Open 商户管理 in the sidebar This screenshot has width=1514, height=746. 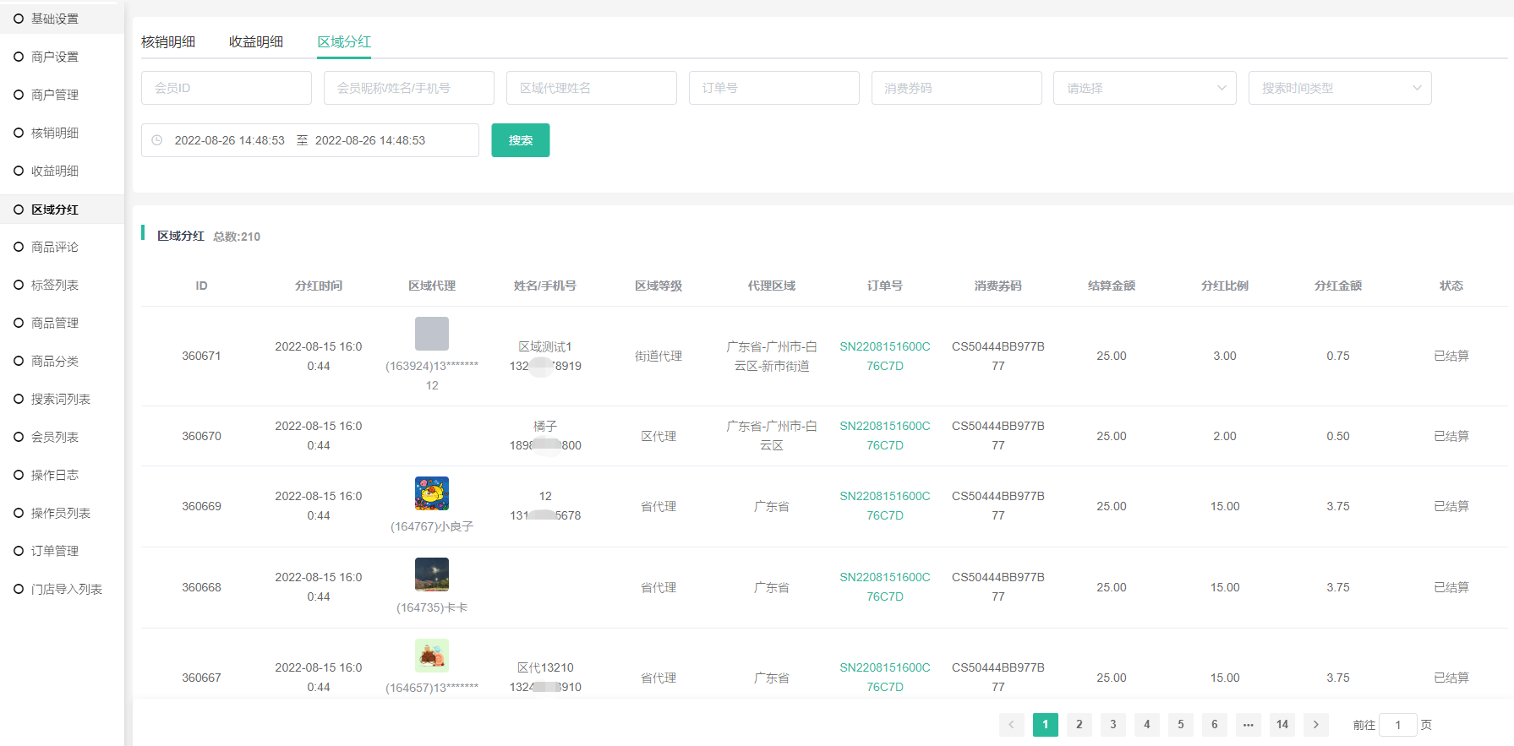coord(55,95)
